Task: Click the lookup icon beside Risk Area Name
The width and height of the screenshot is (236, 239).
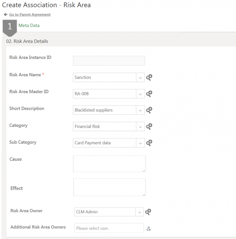Action: [149, 77]
